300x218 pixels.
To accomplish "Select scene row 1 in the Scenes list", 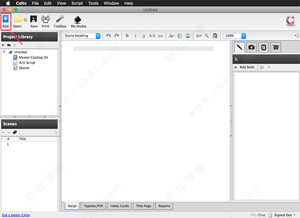I will pos(29,144).
